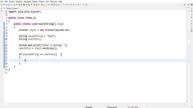
Task: Open the Search menu
Action: [35, 1]
